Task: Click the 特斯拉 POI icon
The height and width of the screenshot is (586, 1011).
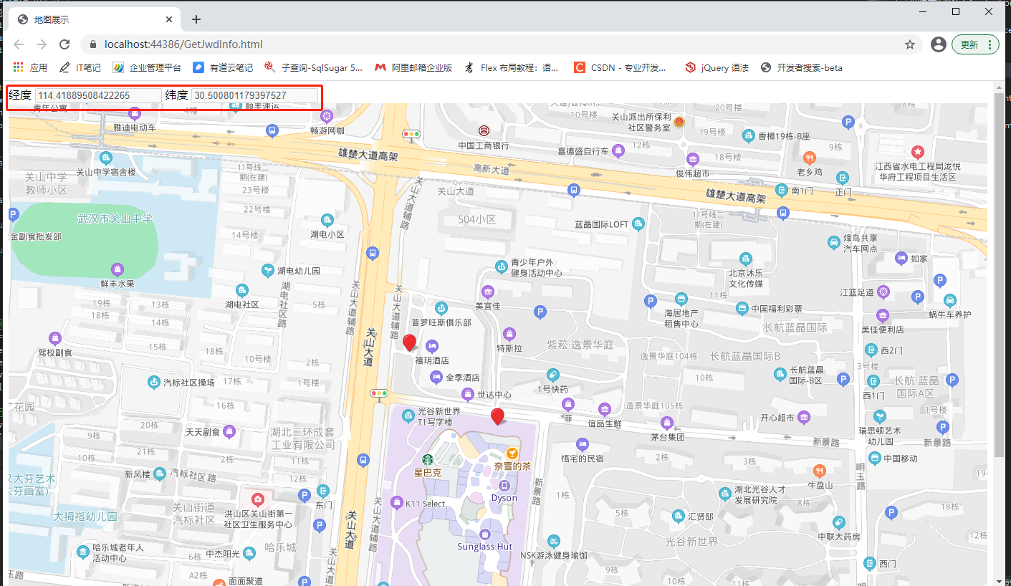Action: point(509,334)
